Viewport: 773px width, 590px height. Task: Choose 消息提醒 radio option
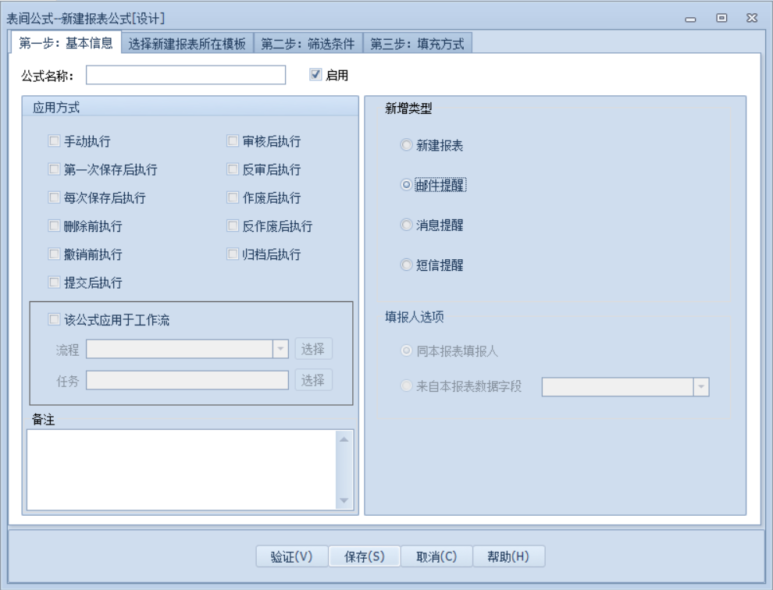pos(405,225)
